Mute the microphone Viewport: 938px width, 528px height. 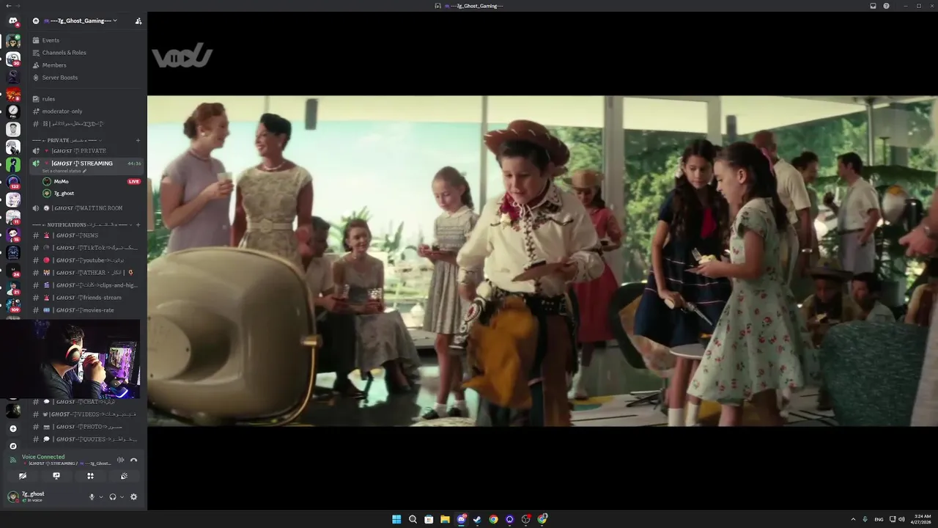coord(92,497)
